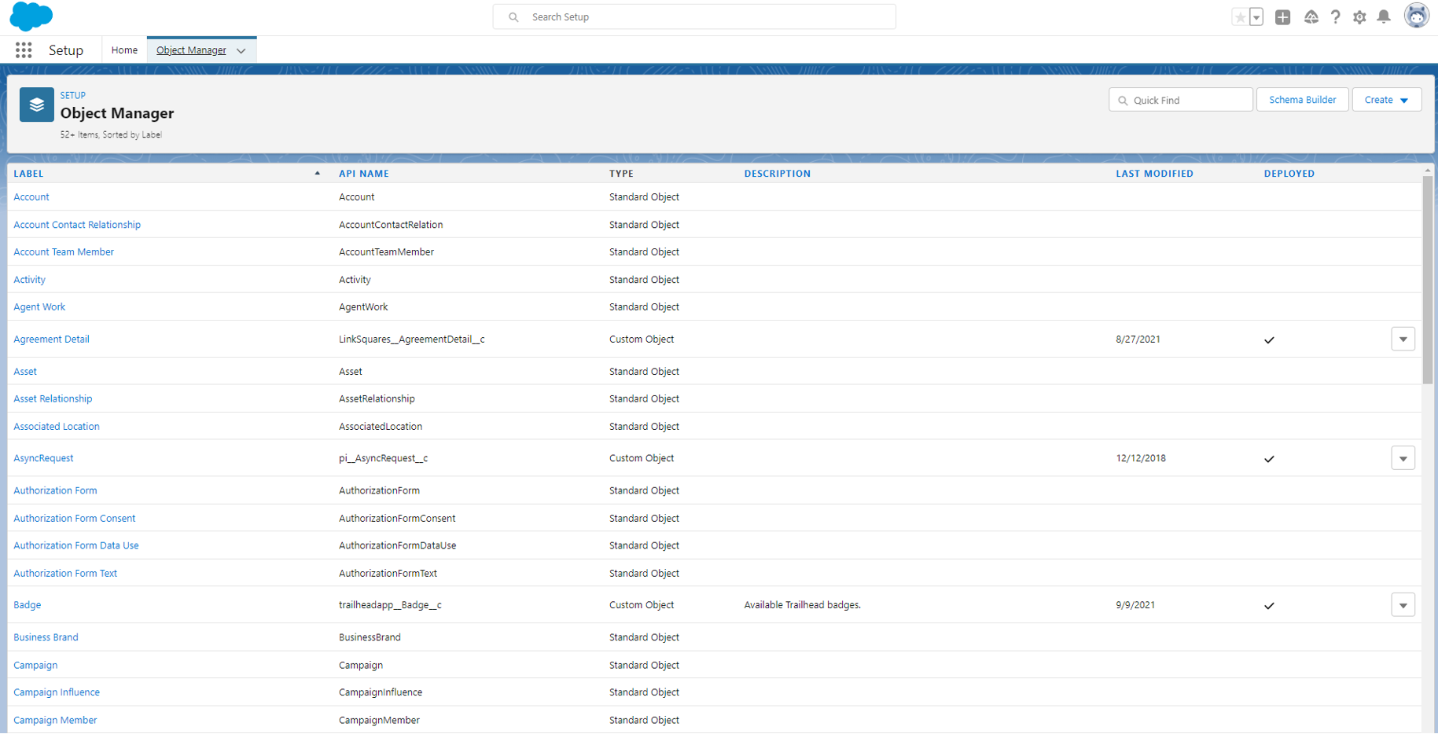The width and height of the screenshot is (1438, 734).
Task: Open the Trailhead guidance cloud icon
Action: click(x=1311, y=17)
